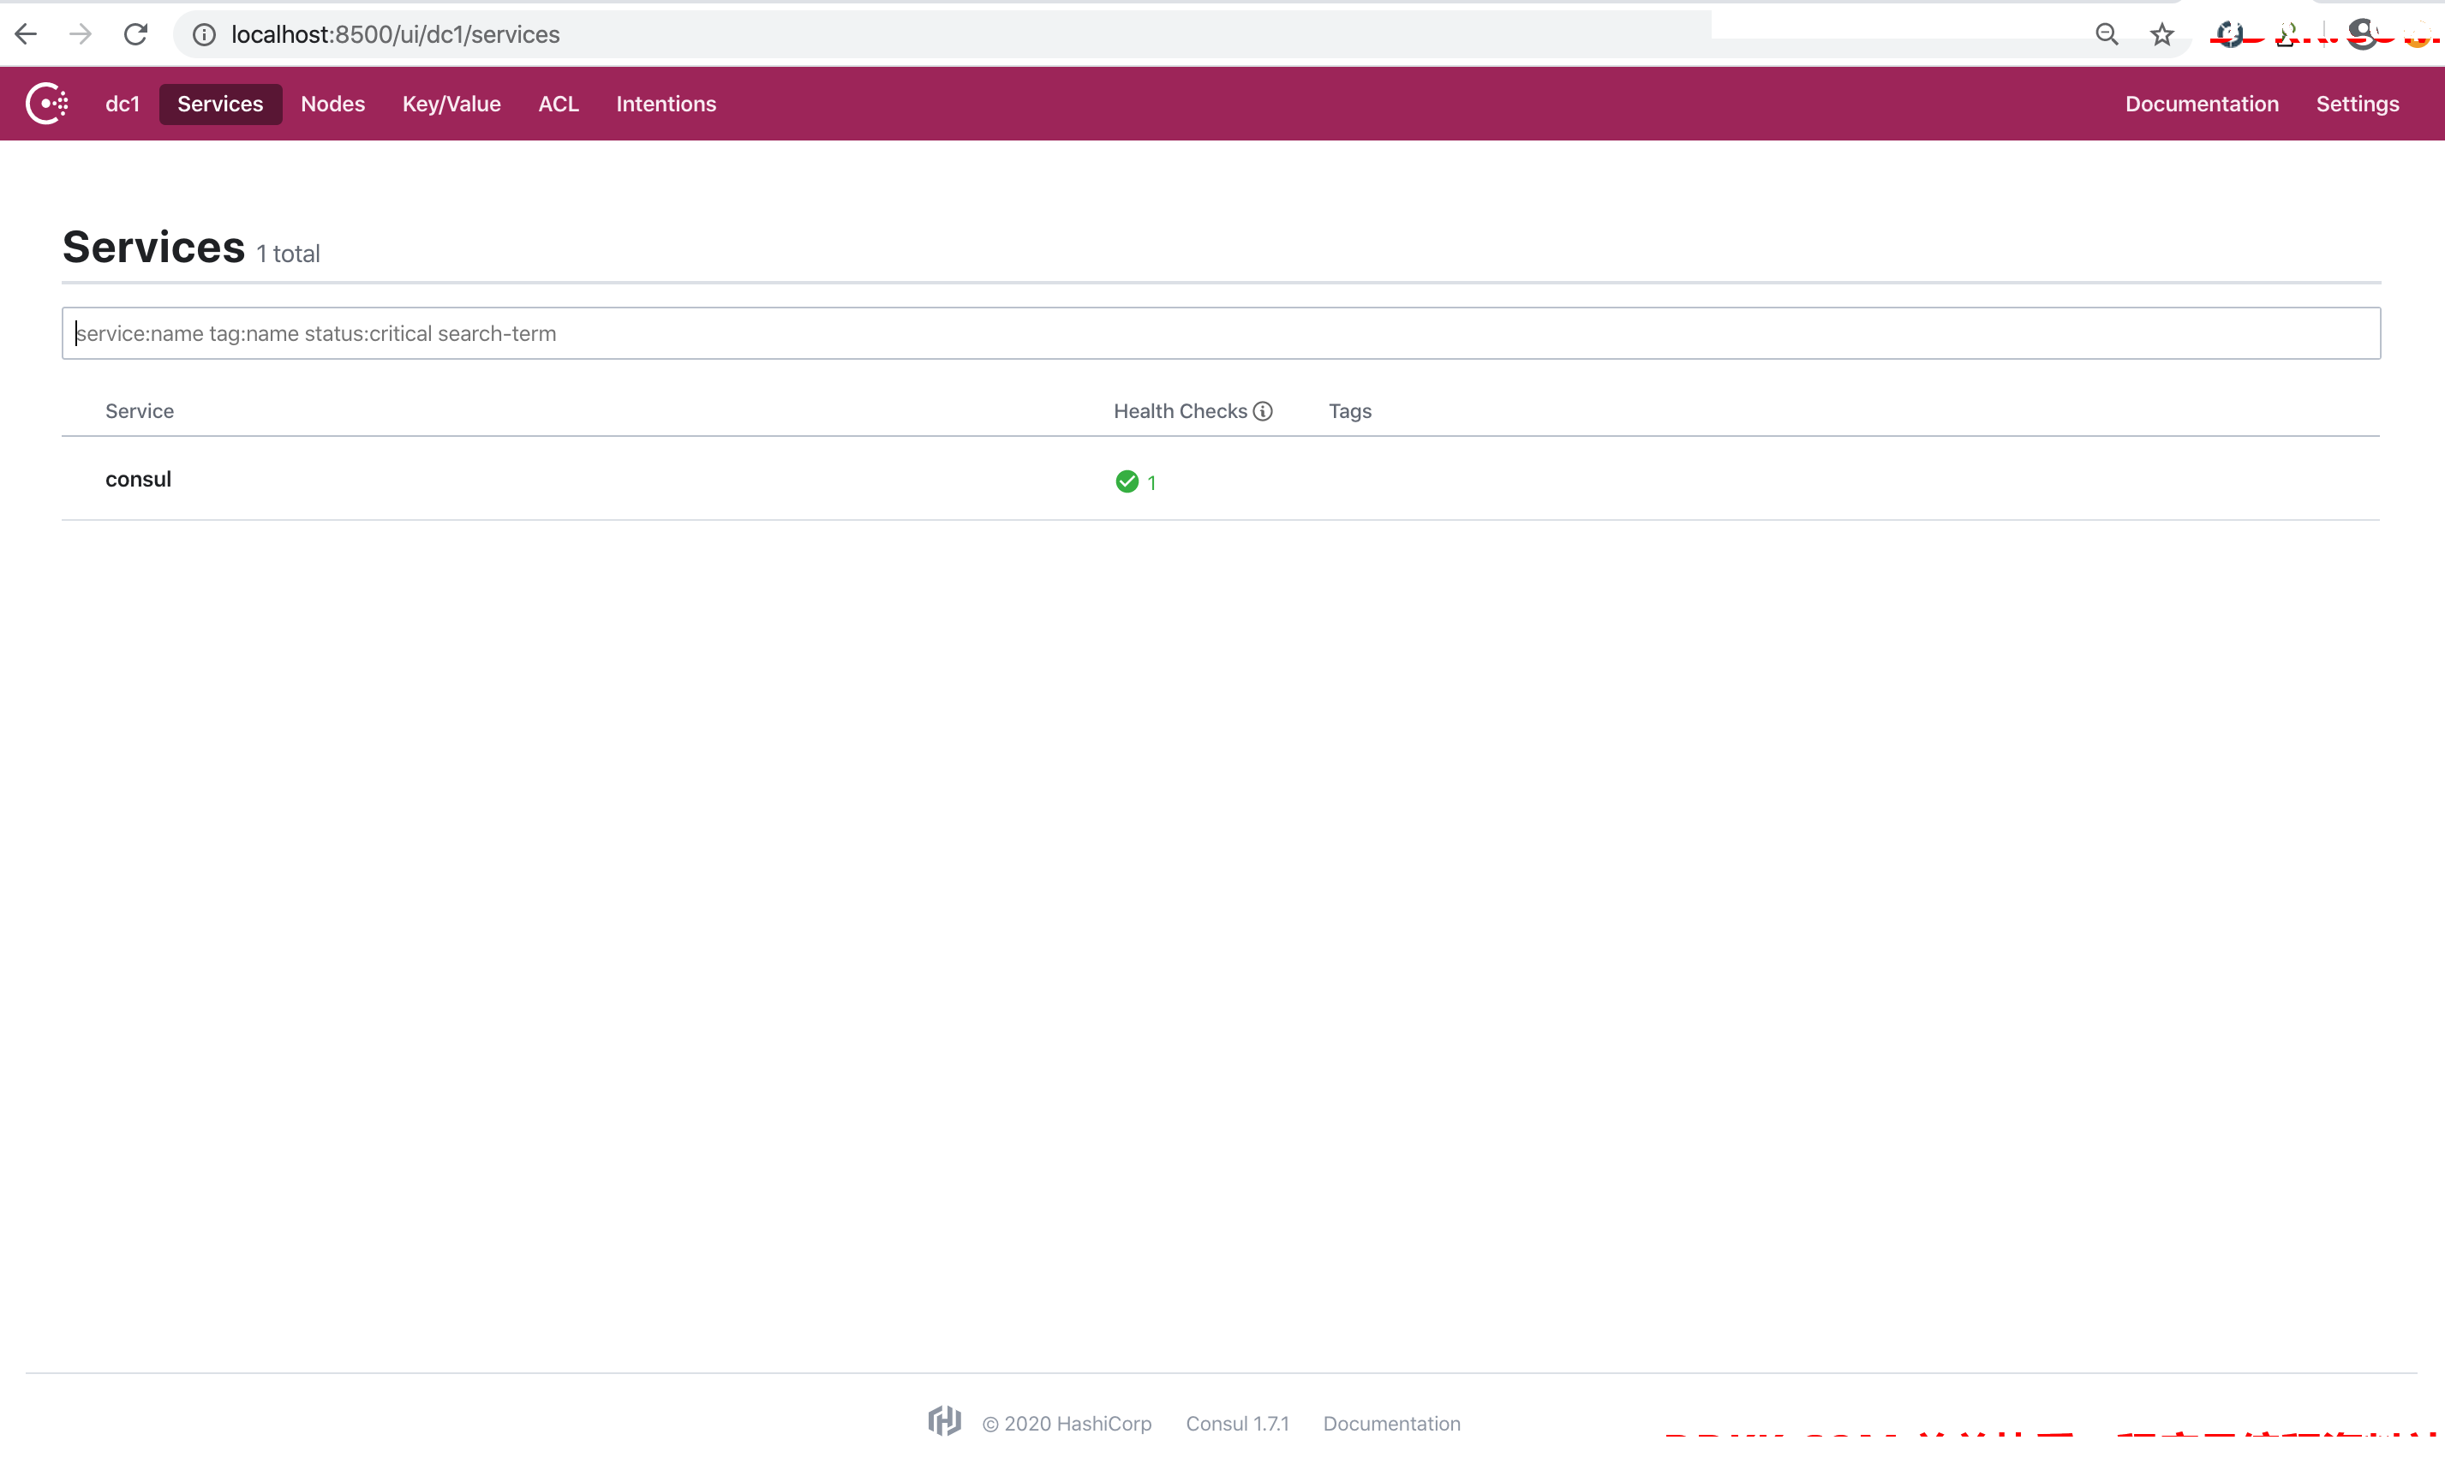
Task: Click the browser forward arrow
Action: [81, 34]
